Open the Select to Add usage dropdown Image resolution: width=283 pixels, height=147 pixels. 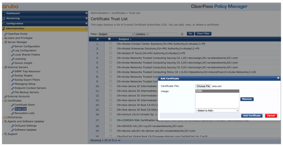[x=217, y=110]
